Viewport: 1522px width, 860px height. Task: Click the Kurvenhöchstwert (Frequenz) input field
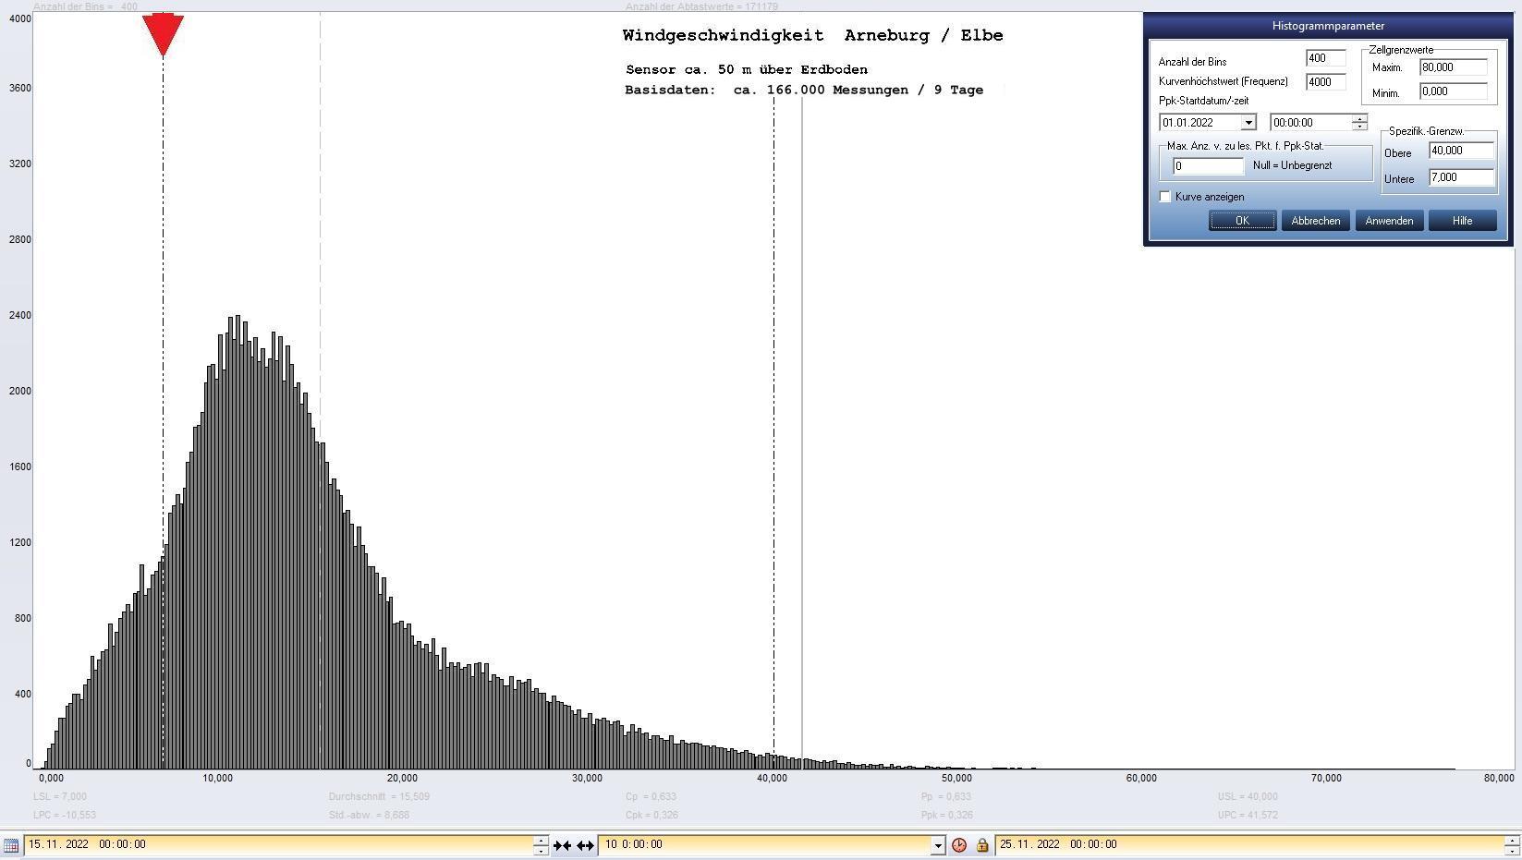coord(1324,81)
